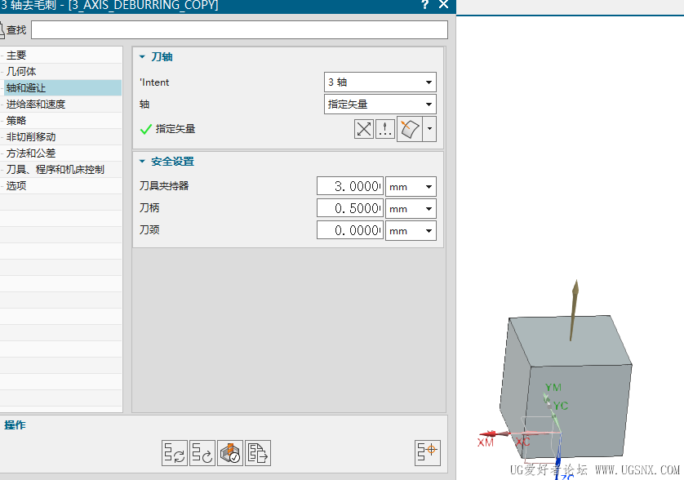The image size is (684, 480).
Task: Click the 刀具夹持器 value field 3.0000
Action: coord(350,187)
